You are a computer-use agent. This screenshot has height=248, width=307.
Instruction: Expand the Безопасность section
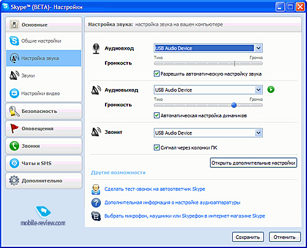click(x=44, y=111)
